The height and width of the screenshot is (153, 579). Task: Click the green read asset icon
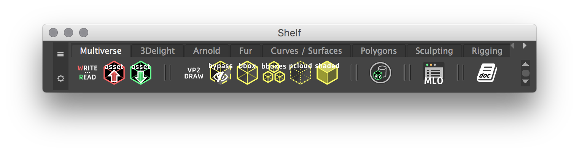141,73
